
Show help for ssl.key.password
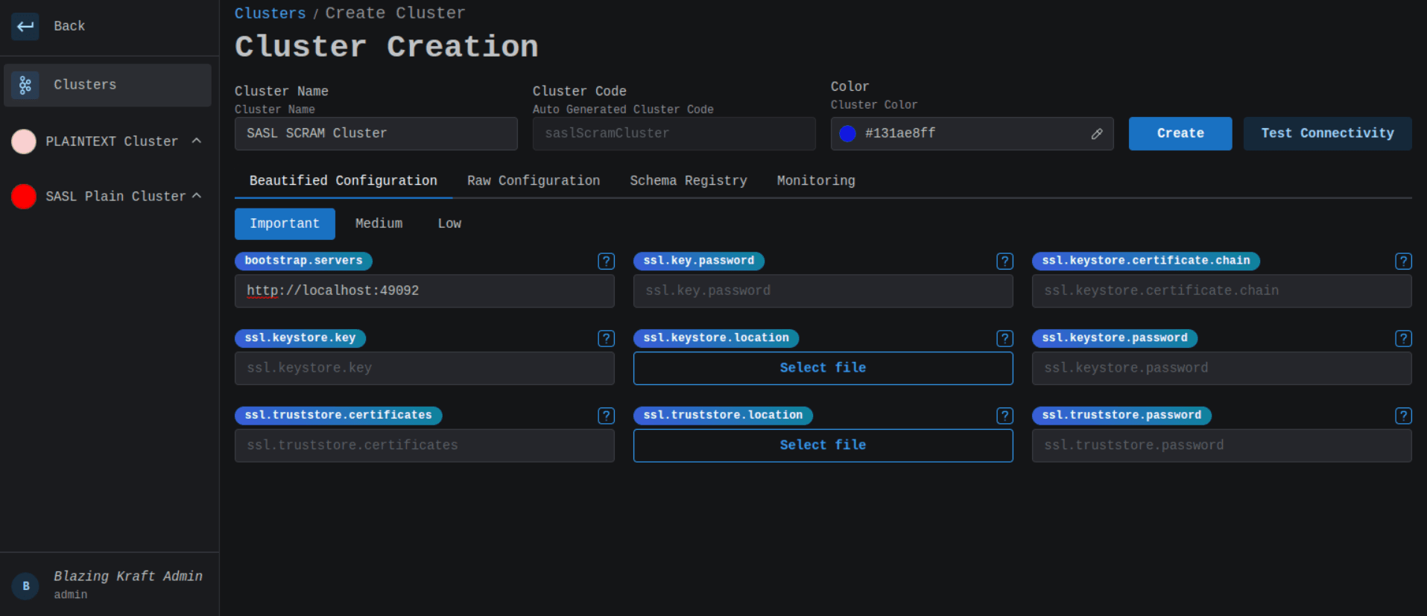coord(1005,261)
